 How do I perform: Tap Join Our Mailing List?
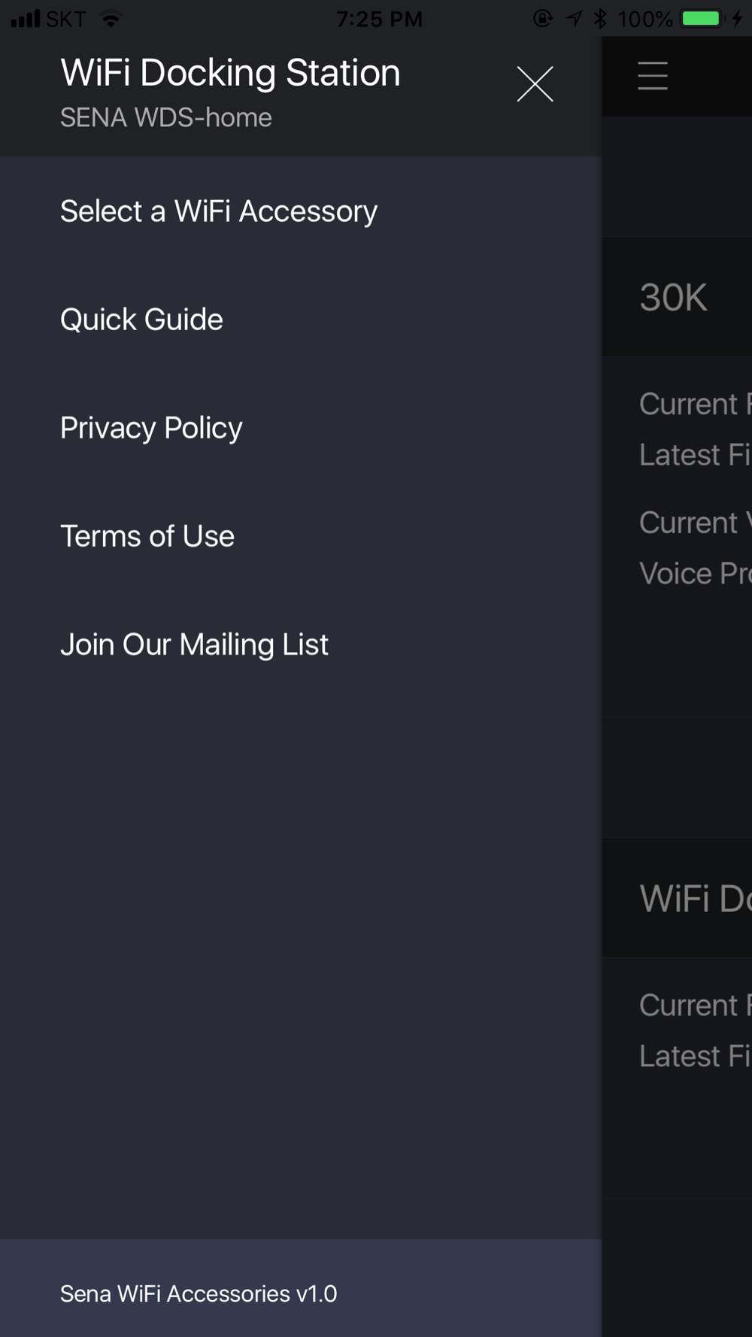coord(301,644)
